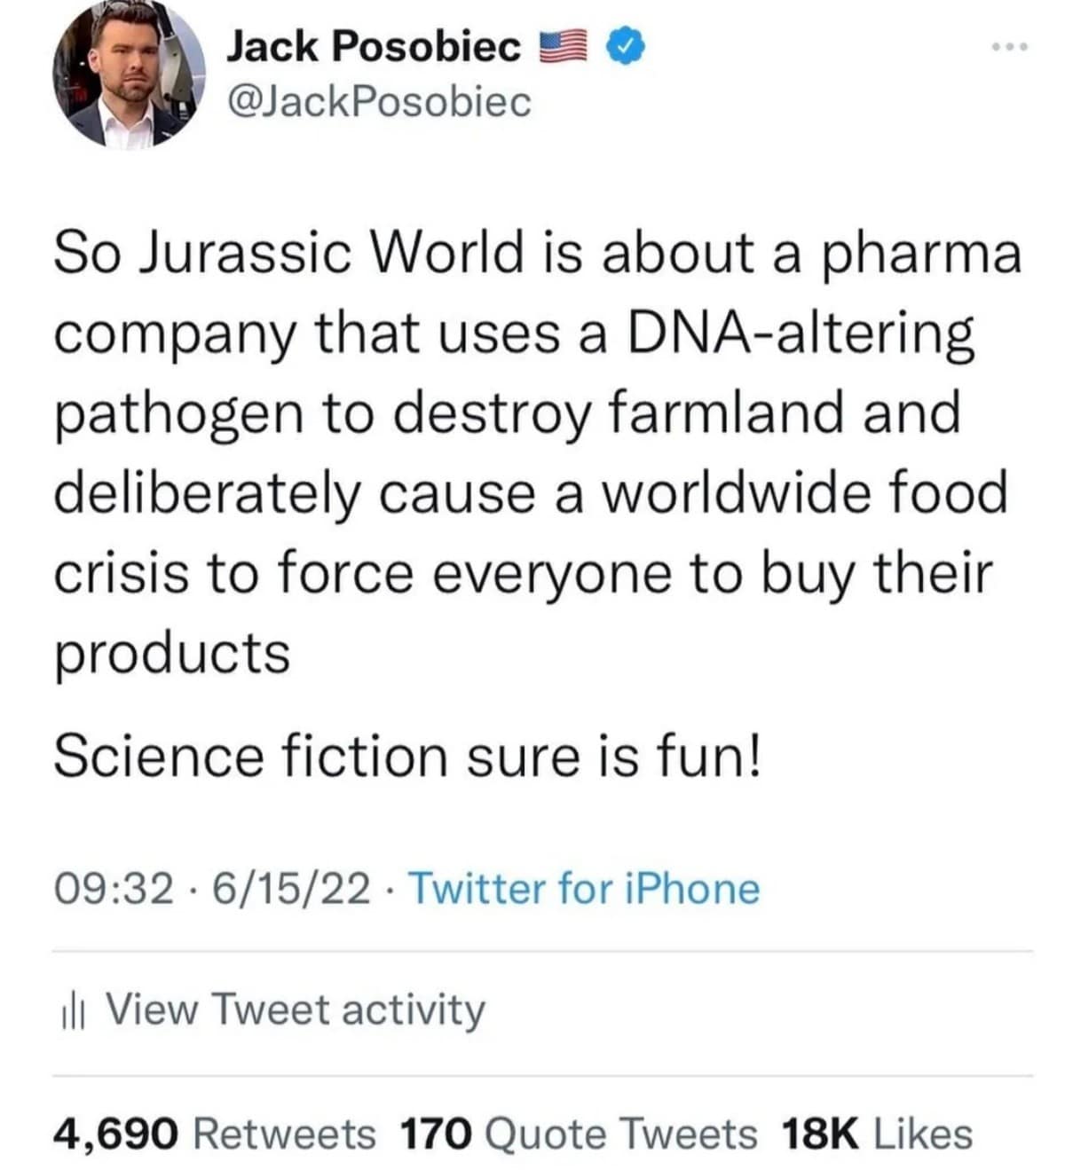The height and width of the screenshot is (1170, 1065).
Task: Open View Tweet activity
Action: [295, 1009]
